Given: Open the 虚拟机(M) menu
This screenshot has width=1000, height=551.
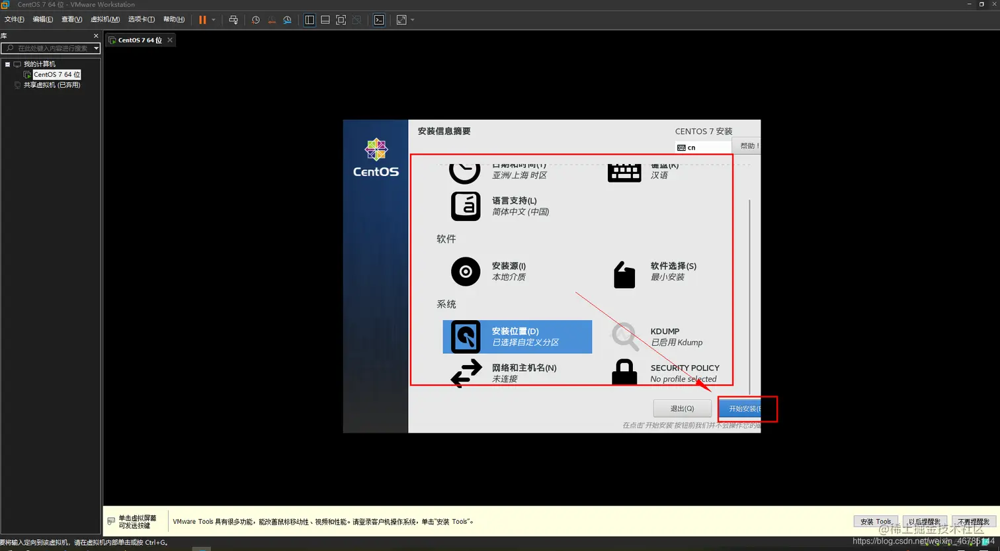Looking at the screenshot, I should point(105,19).
